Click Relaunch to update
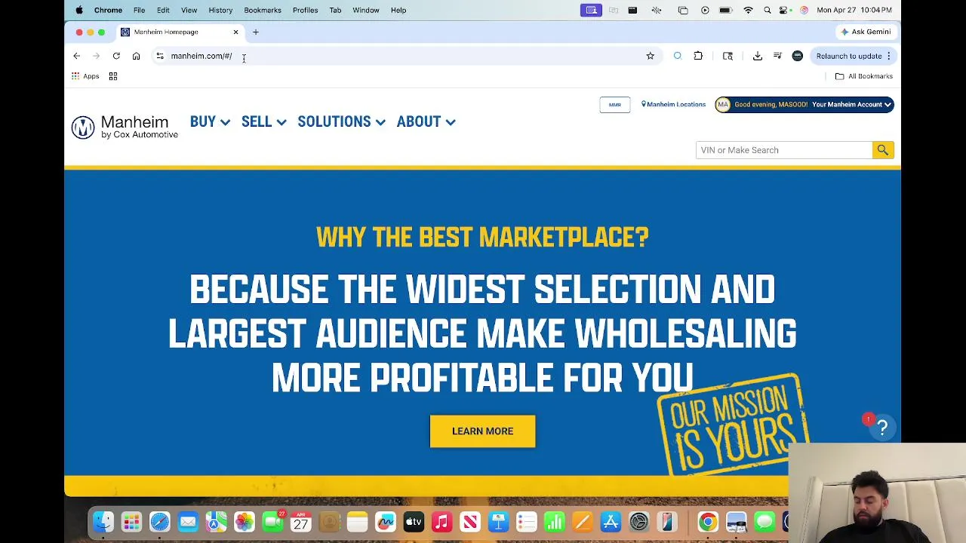This screenshot has width=966, height=543. pos(849,56)
